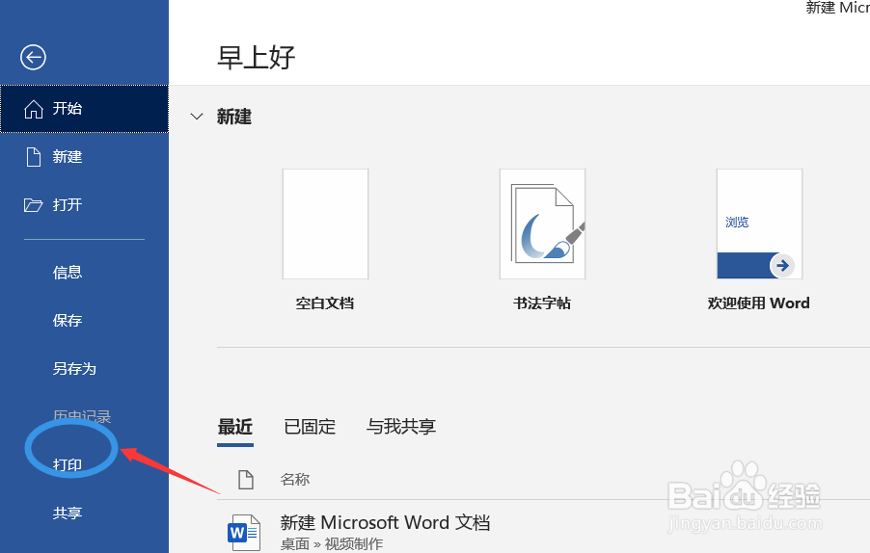Select the 书法字帖 template thumbnail

pos(543,224)
